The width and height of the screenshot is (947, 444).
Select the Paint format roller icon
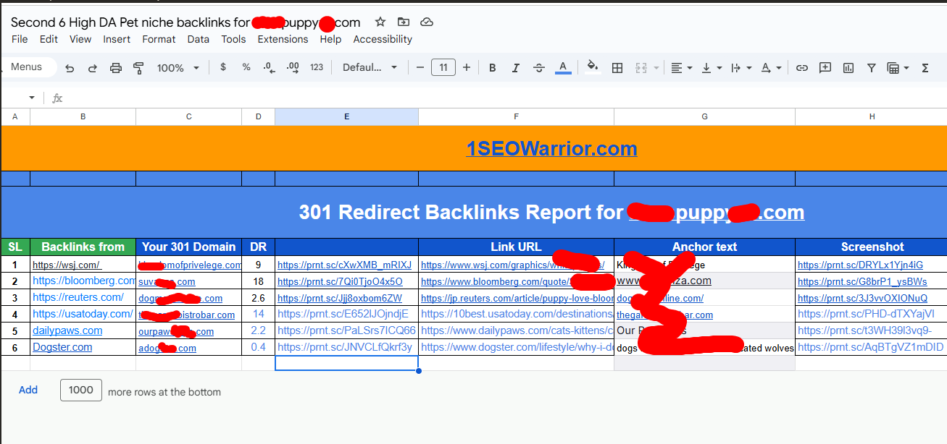[x=138, y=68]
